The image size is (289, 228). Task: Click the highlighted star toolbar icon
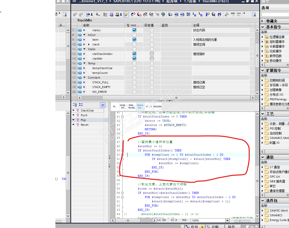(x=126, y=14)
